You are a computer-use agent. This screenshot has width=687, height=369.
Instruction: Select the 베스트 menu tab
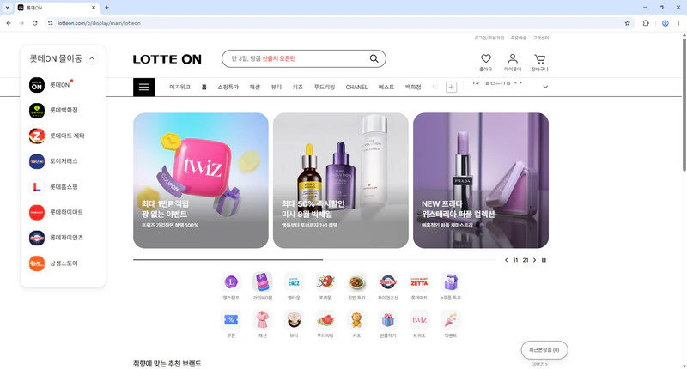pos(386,88)
